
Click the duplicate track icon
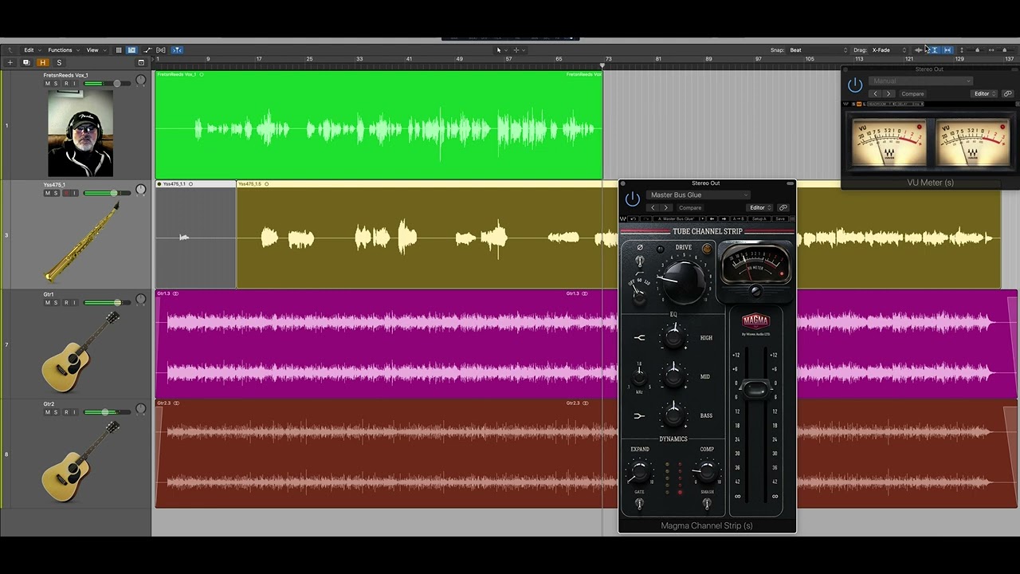point(26,62)
